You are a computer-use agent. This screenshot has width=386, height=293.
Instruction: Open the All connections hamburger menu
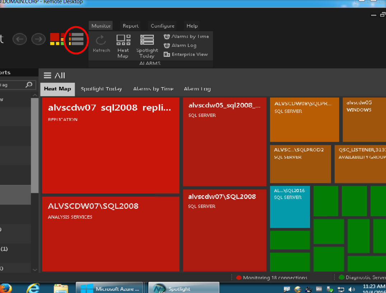pos(47,75)
